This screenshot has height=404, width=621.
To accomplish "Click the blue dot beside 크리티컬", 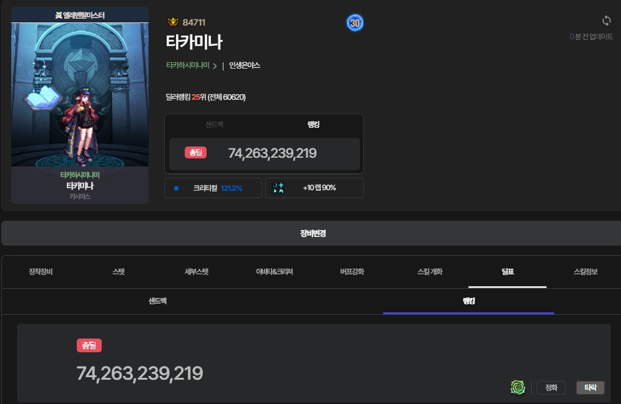I will (176, 188).
